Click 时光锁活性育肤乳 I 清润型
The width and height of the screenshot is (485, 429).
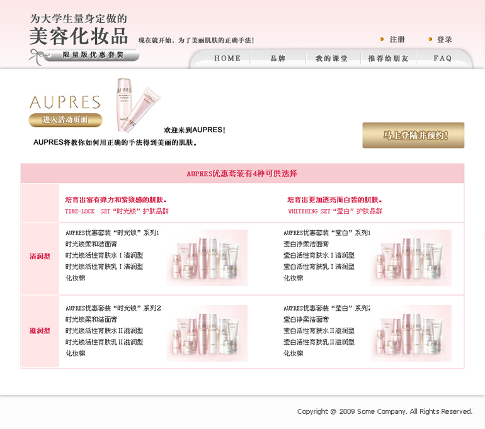[104, 267]
